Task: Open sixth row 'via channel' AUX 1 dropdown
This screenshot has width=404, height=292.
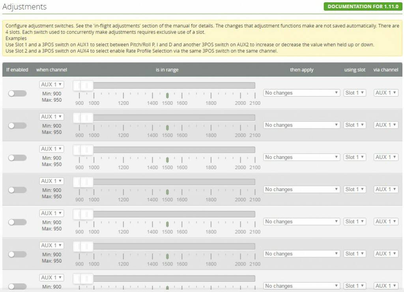Action: (386, 253)
